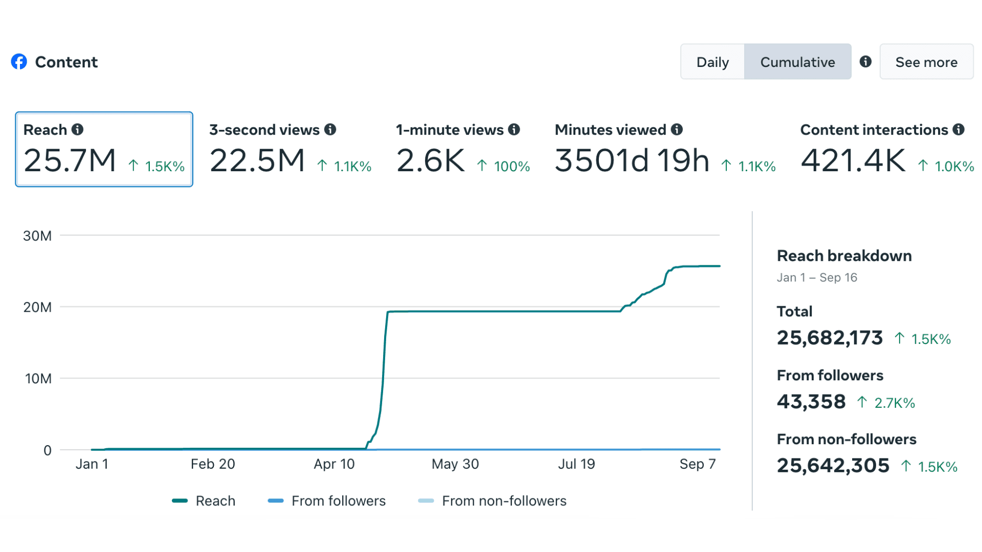
Task: Click the Sep 7 axis date label
Action: (x=698, y=464)
